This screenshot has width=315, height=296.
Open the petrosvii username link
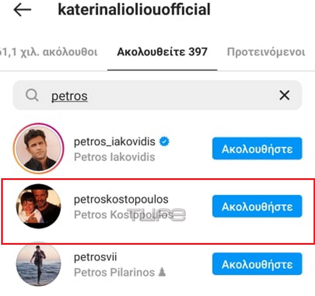[95, 257]
